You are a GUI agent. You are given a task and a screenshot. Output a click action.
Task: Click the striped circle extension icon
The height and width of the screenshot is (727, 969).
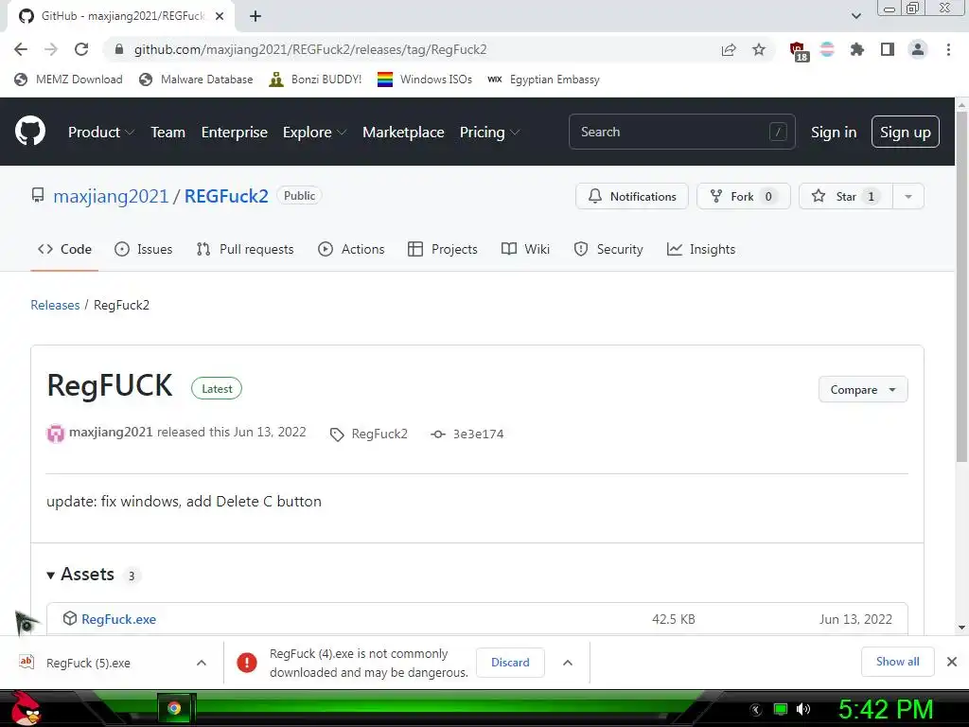827,49
